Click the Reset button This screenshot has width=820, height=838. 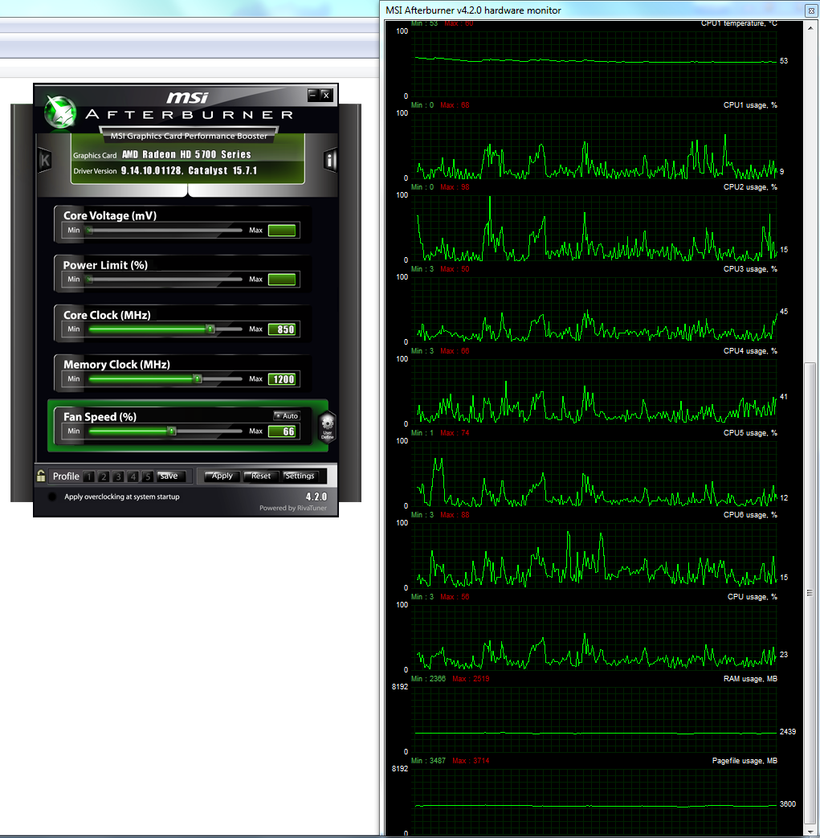point(261,476)
